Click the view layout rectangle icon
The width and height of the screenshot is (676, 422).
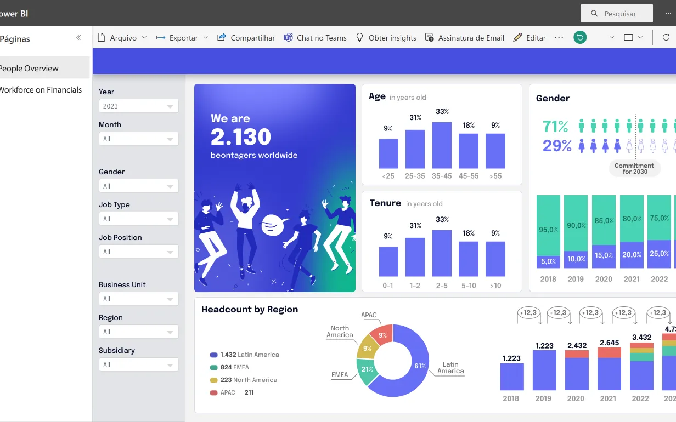pos(629,38)
